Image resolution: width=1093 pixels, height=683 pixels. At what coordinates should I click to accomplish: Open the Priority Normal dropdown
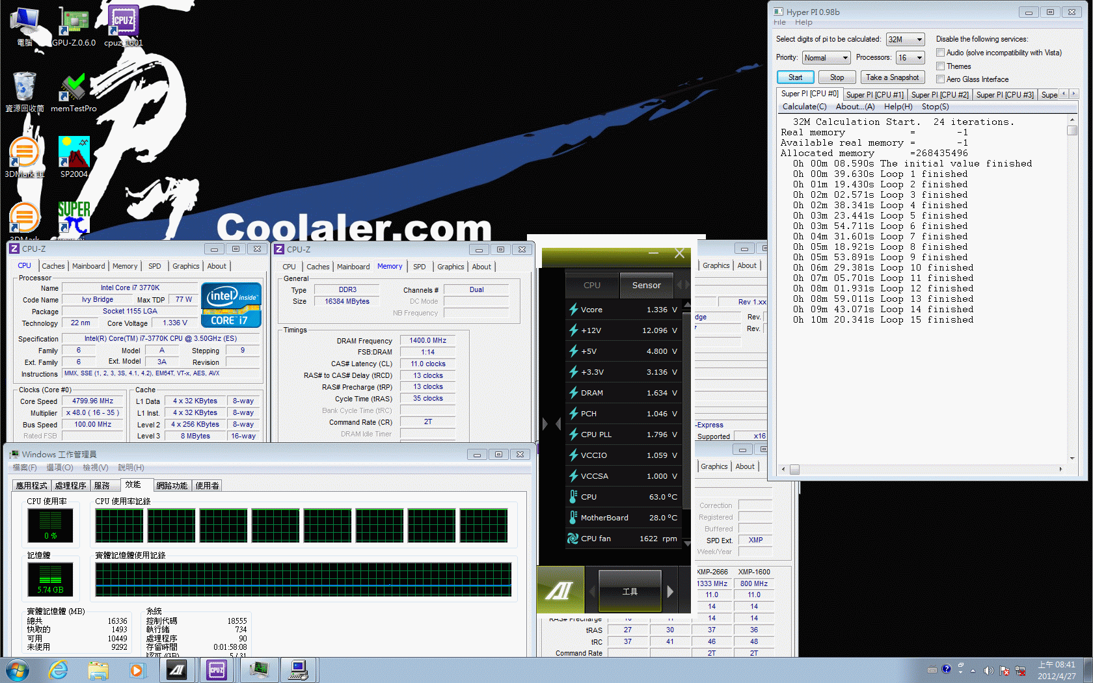(826, 58)
